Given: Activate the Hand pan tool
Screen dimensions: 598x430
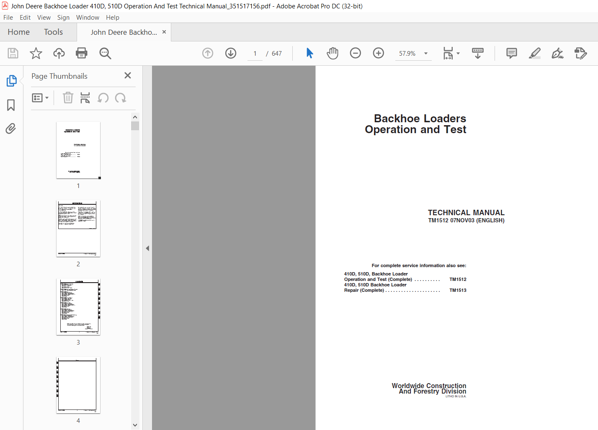Looking at the screenshot, I should (333, 53).
